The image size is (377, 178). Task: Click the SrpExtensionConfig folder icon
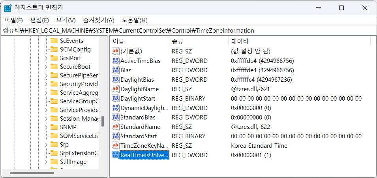coord(54,153)
